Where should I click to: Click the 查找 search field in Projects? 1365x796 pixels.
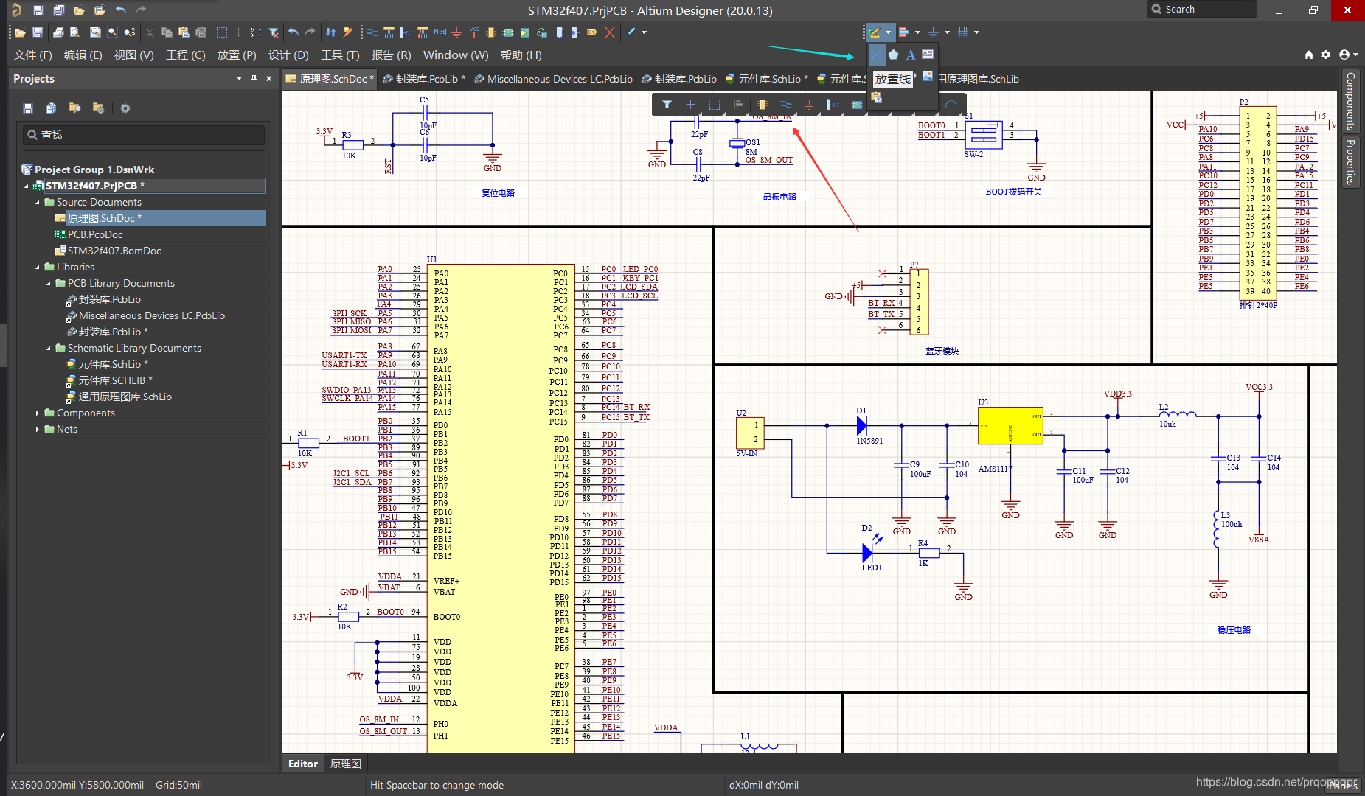tap(144, 135)
